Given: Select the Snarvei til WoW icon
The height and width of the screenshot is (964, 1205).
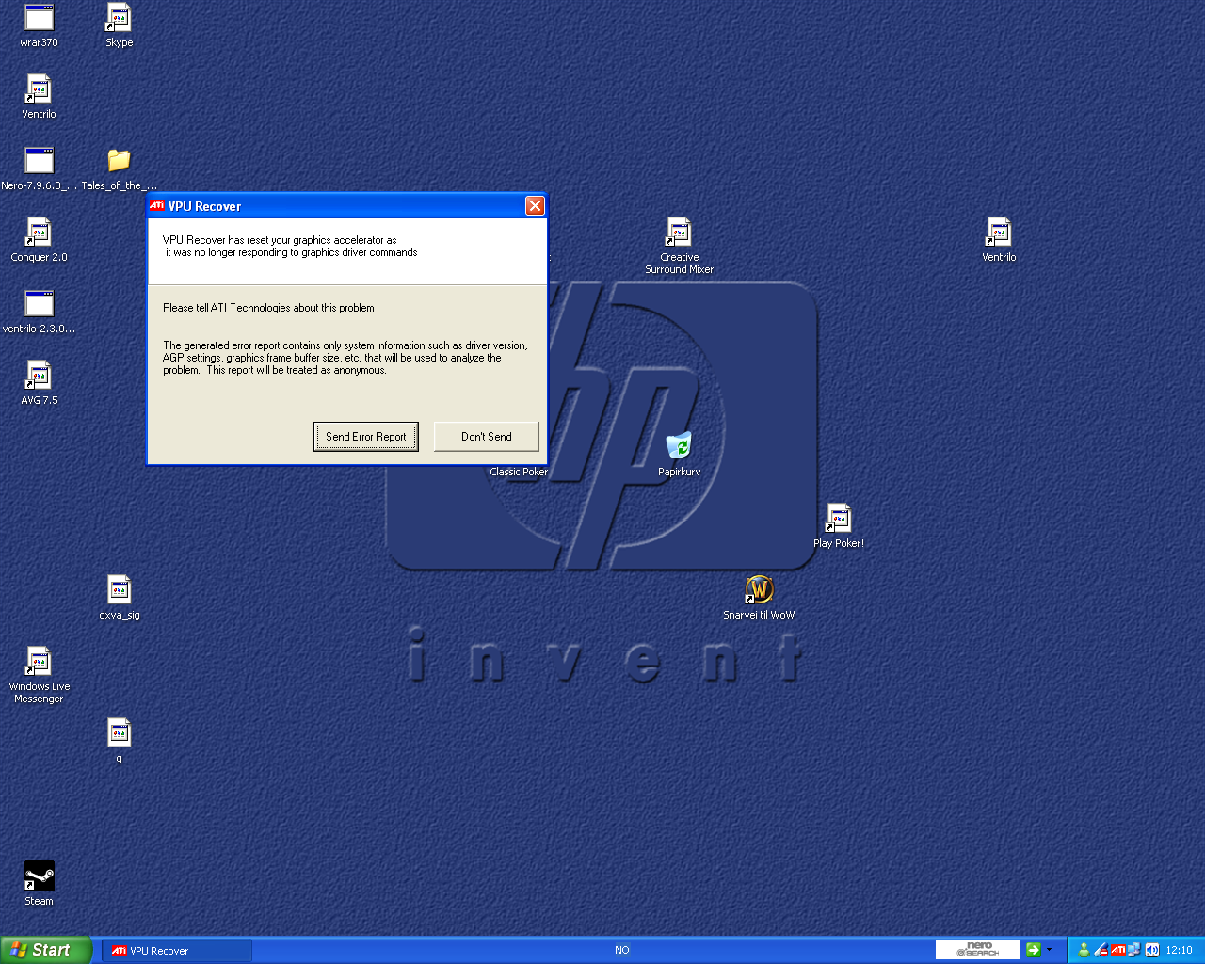Looking at the screenshot, I should click(759, 591).
